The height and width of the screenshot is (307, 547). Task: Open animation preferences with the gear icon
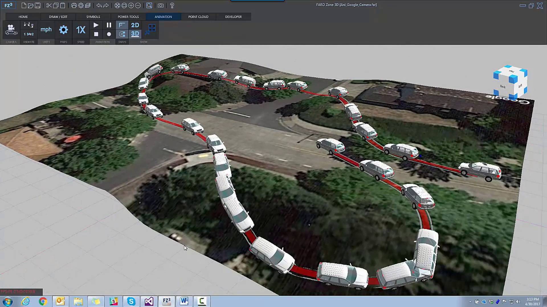click(63, 30)
